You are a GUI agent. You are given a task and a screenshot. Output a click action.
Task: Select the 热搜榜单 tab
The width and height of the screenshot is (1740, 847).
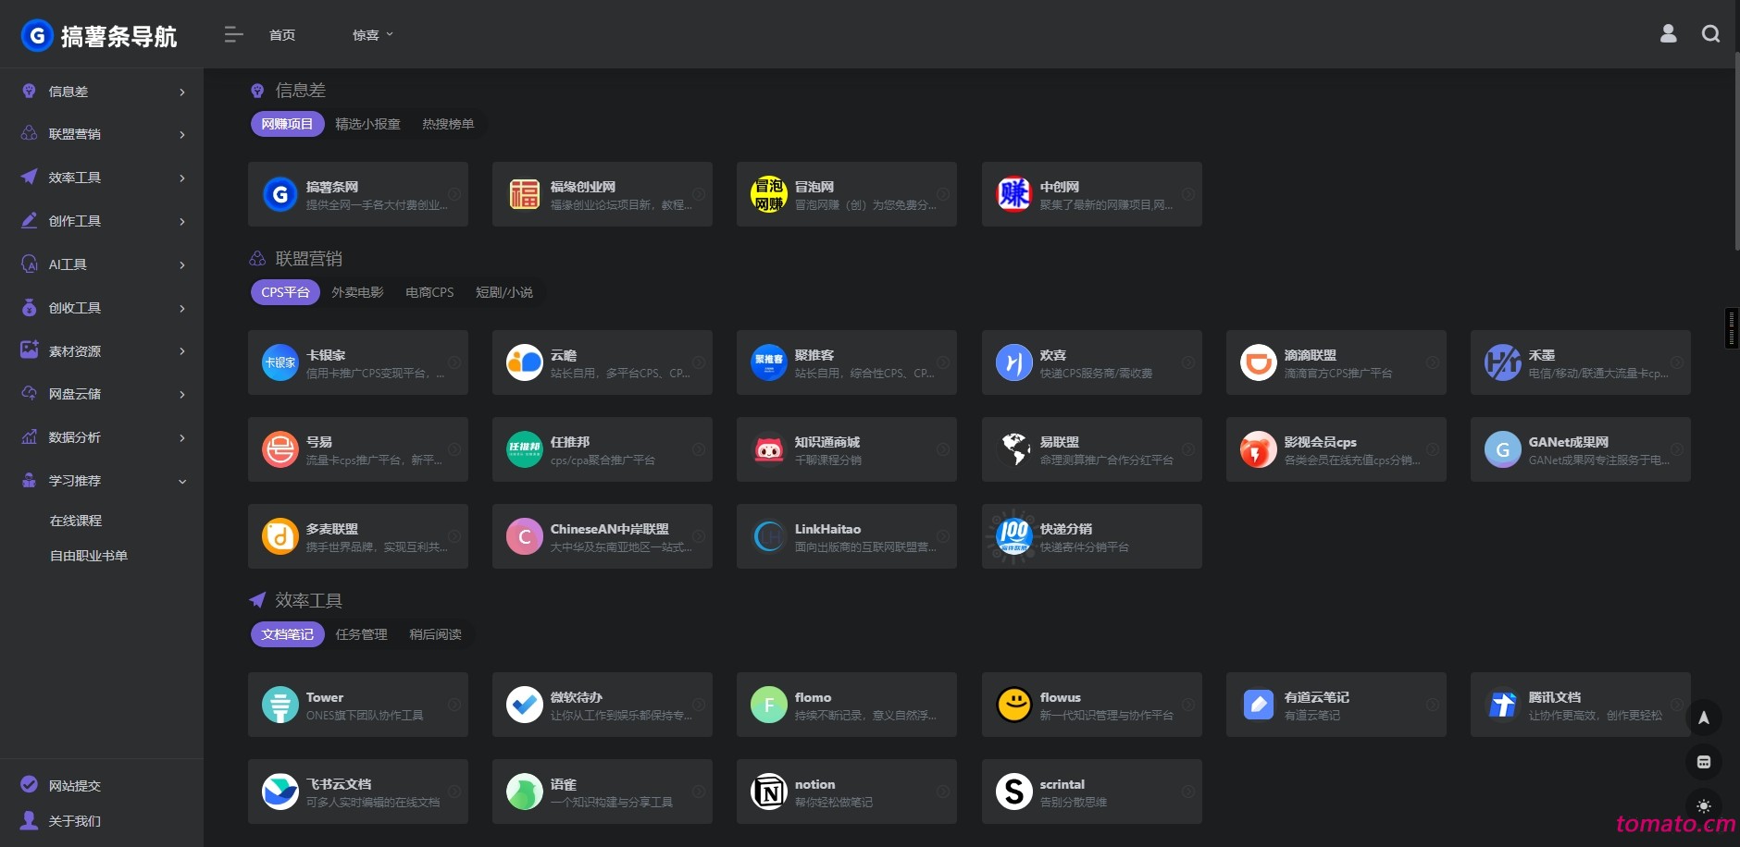tap(448, 124)
